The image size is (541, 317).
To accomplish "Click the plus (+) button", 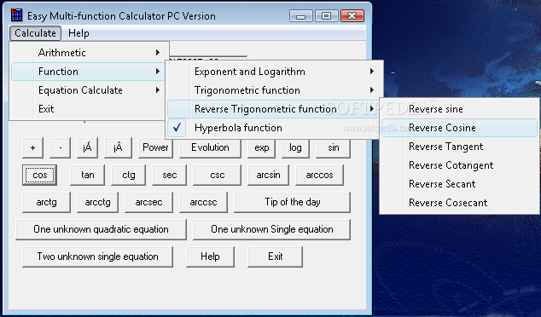I will click(32, 147).
